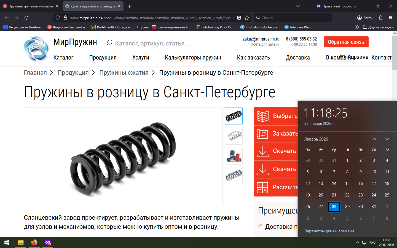This screenshot has height=248, width=397.
Task: Go to Главная breadcrumb link
Action: pyautogui.click(x=35, y=73)
